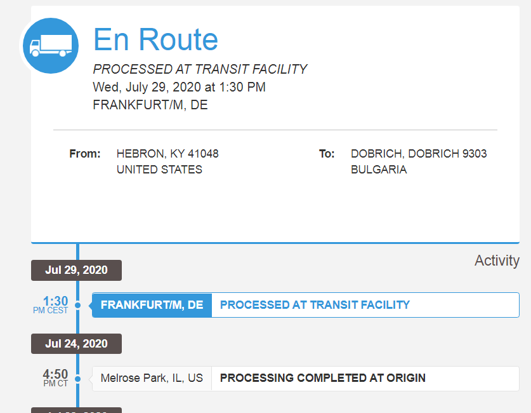The height and width of the screenshot is (413, 531).
Task: Click timeline dot for 4:50 PM CT
Action: tap(78, 379)
